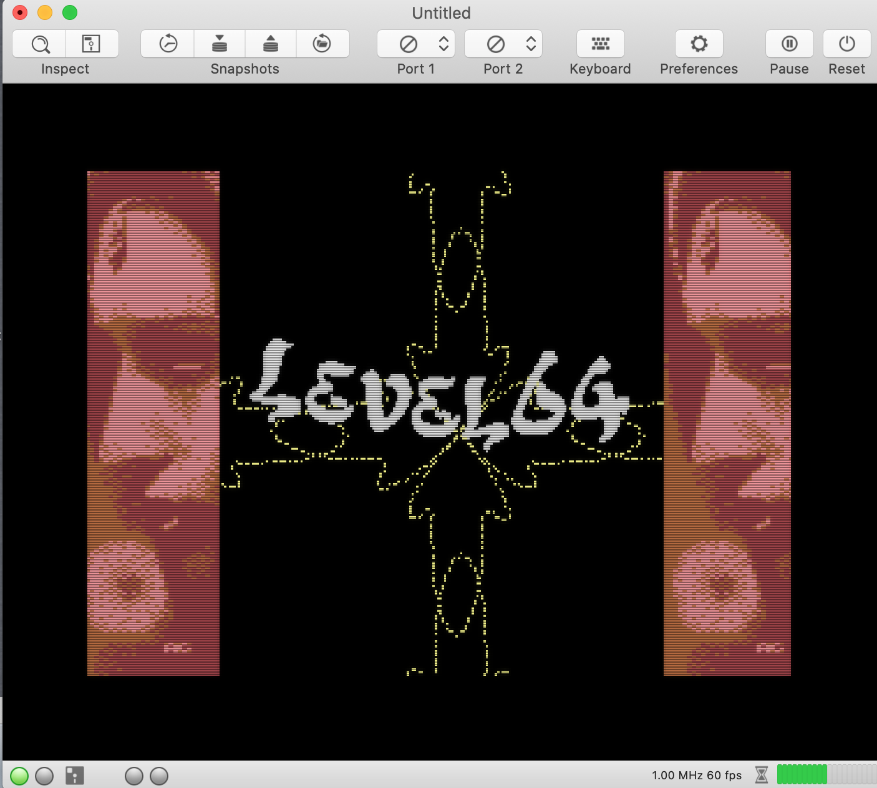
Task: Click the Keyboard toolbar label
Action: coord(600,69)
